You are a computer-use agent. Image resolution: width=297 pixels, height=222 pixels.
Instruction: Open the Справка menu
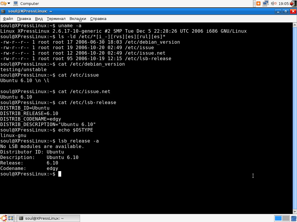[x=98, y=19]
